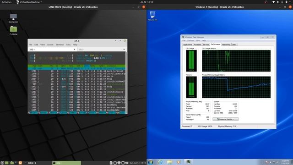Switch to Processes tab in Task Manager
Image resolution: width=293 pixels, height=165 pixels.
(197, 45)
